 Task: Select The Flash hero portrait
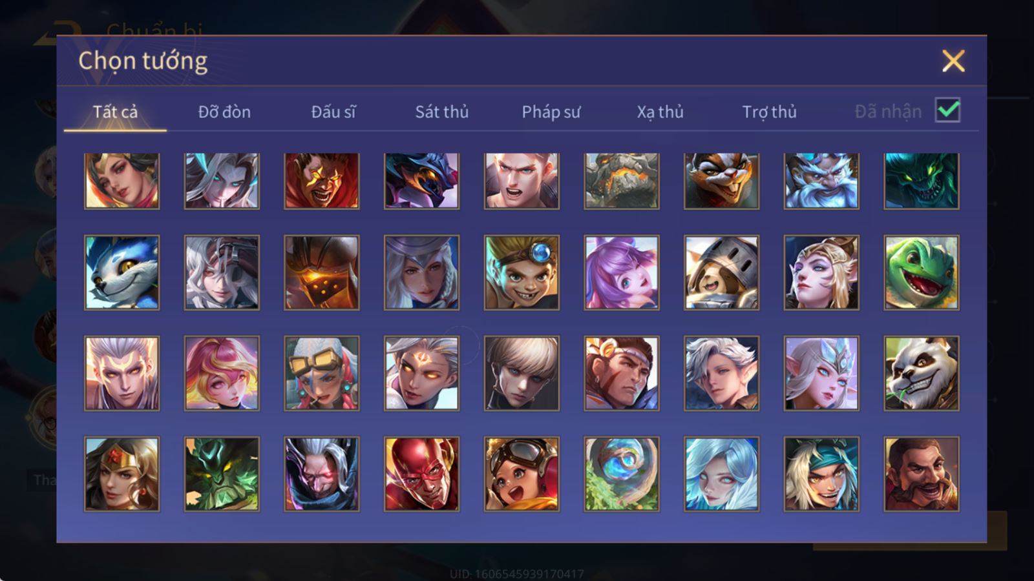(421, 474)
